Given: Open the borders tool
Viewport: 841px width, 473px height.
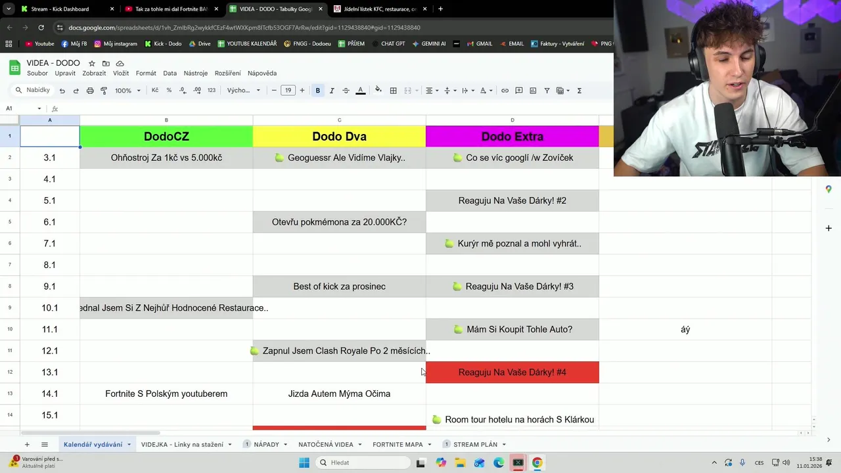Looking at the screenshot, I should 393,91.
